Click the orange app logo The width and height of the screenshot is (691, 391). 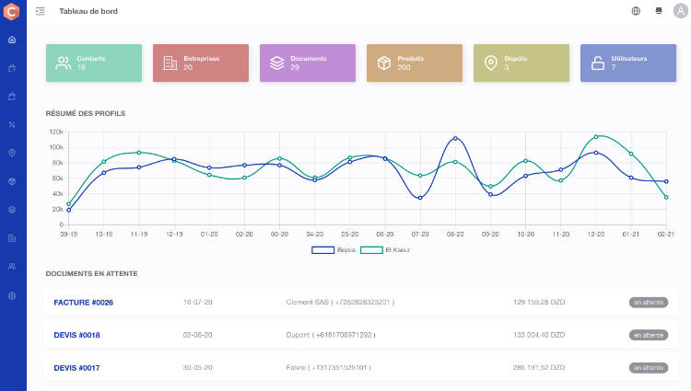(x=12, y=11)
